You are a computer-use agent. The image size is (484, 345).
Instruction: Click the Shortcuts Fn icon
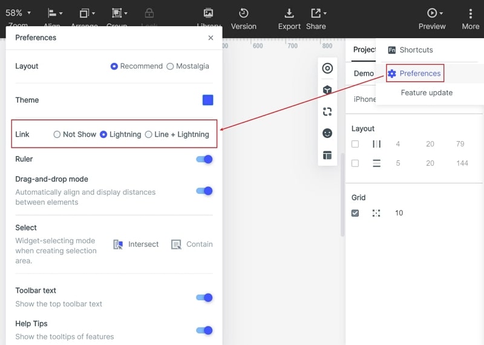tap(391, 50)
